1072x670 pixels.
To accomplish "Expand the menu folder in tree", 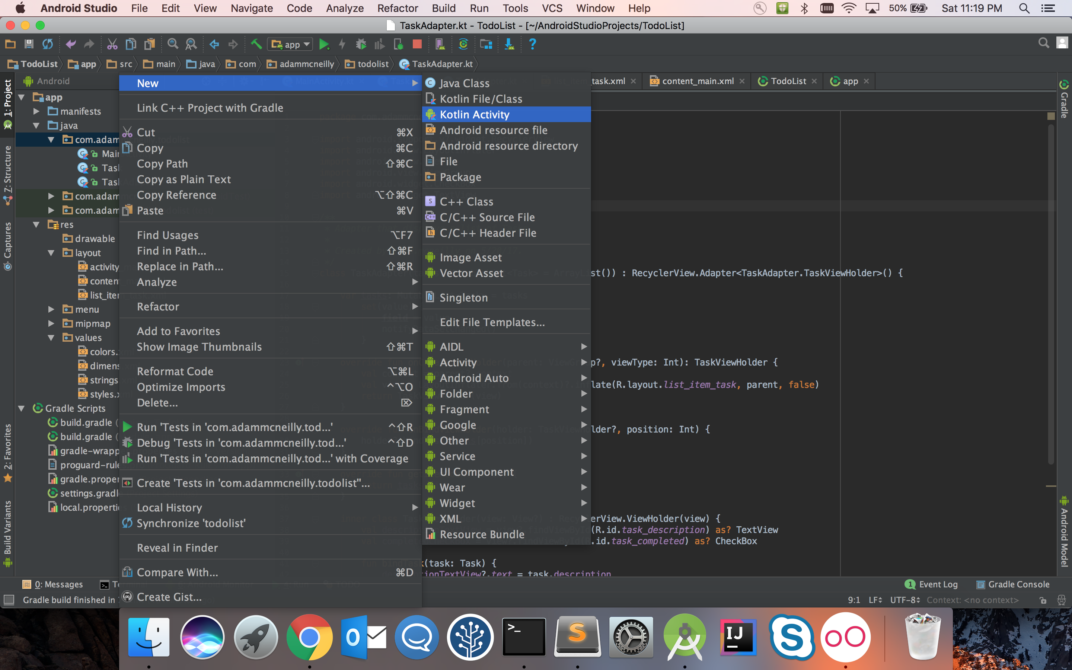I will 51,309.
